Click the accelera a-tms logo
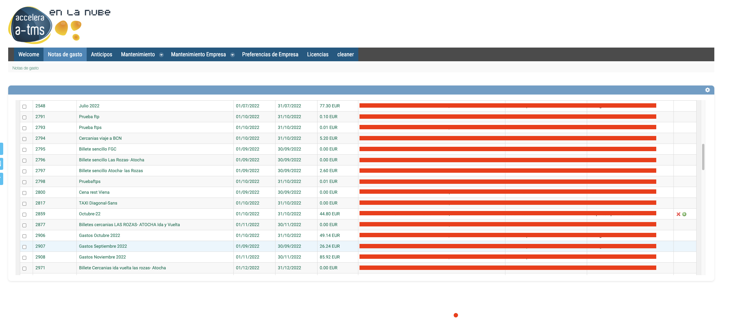 30,25
